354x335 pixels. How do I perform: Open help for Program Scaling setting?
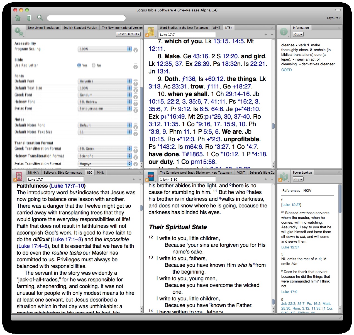click(135, 50)
